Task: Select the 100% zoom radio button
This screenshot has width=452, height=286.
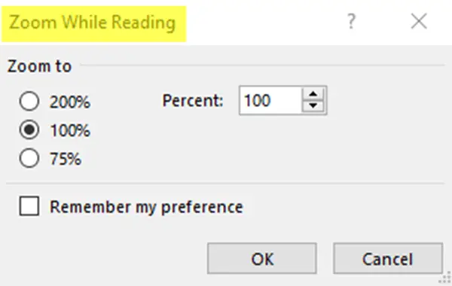Action: [29, 129]
